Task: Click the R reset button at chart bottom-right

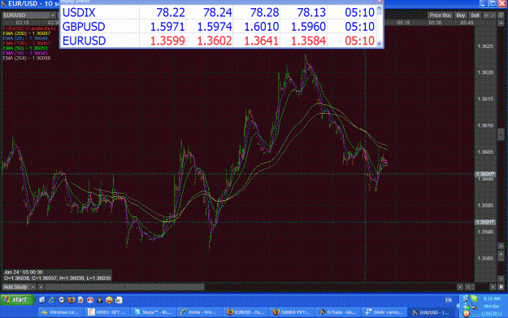Action: 501,287
